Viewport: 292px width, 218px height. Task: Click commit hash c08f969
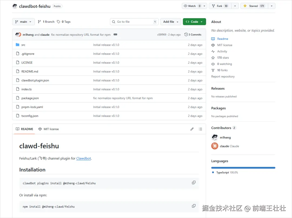[x=162, y=34]
